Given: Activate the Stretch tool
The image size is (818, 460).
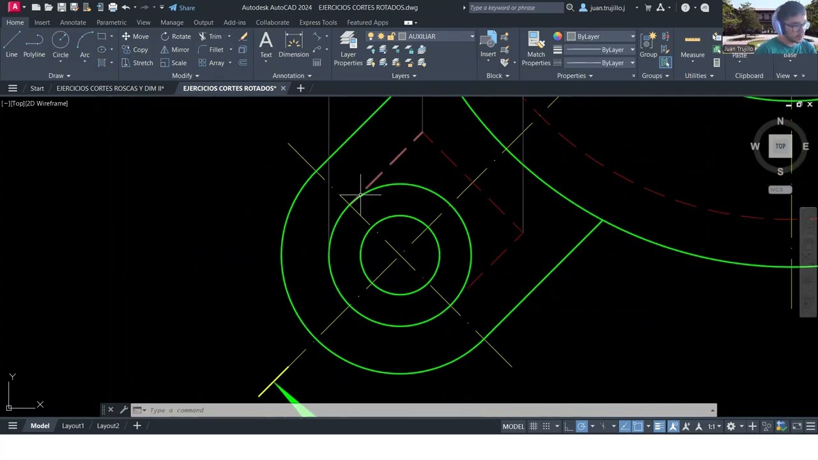Looking at the screenshot, I should tap(137, 63).
